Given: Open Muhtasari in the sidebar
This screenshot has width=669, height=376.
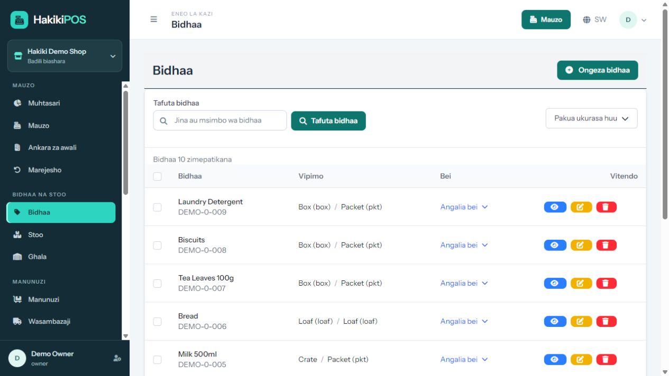Looking at the screenshot, I should [61, 103].
